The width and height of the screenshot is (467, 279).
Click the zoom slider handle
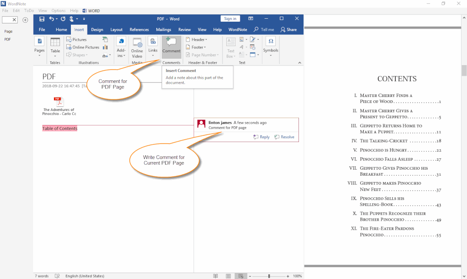[269, 276]
